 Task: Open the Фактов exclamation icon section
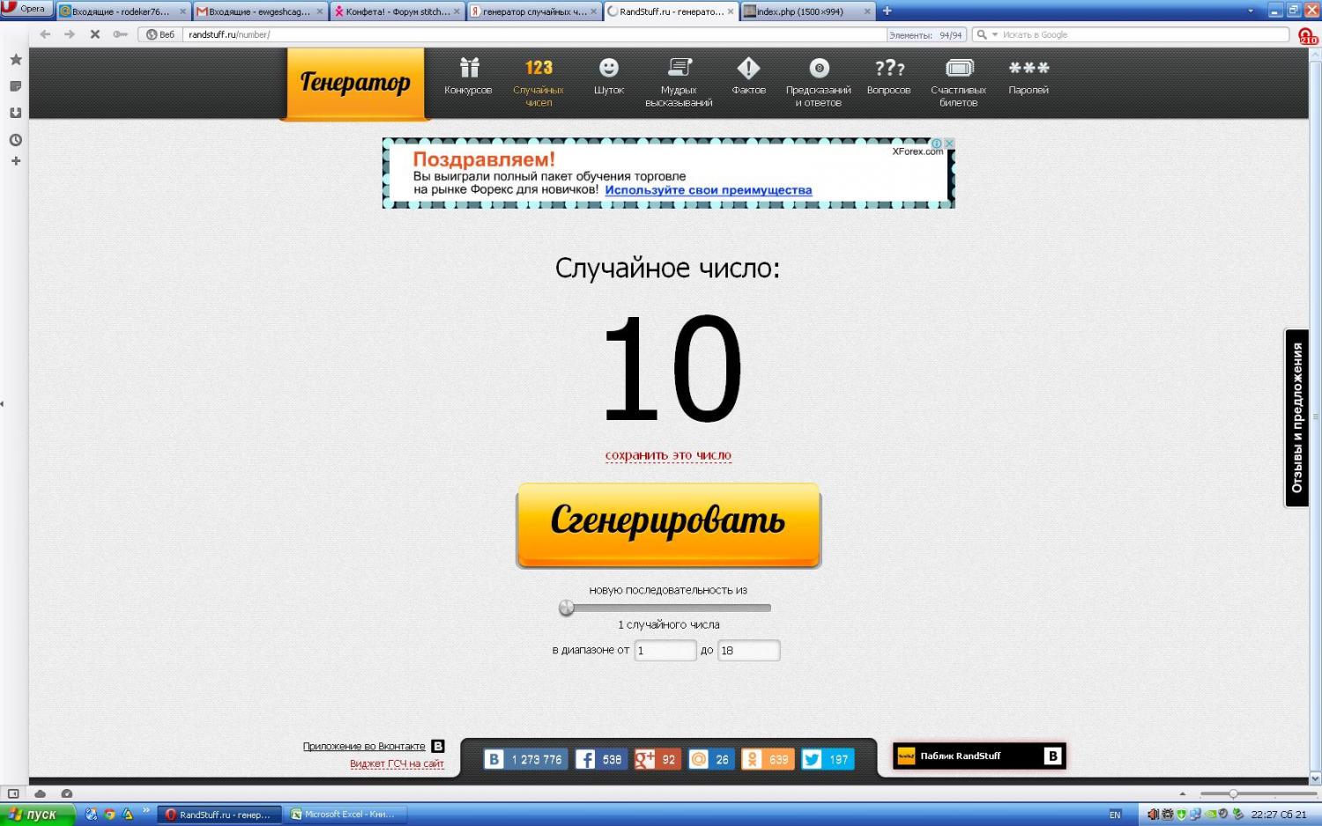coord(748,68)
